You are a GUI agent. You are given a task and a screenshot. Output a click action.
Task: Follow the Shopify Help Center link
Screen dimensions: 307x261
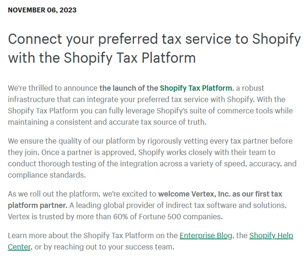(x=271, y=235)
